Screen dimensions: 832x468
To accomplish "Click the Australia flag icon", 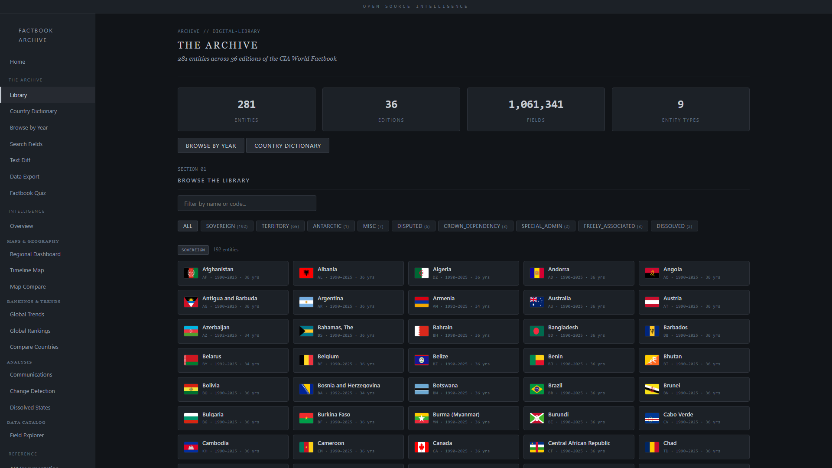I will tap(536, 302).
